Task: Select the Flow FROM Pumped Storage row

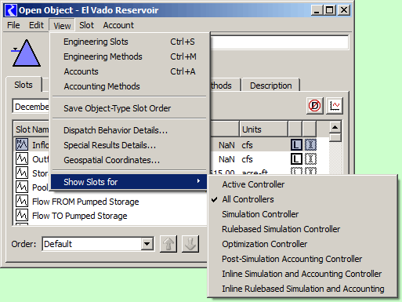Action: pos(110,202)
